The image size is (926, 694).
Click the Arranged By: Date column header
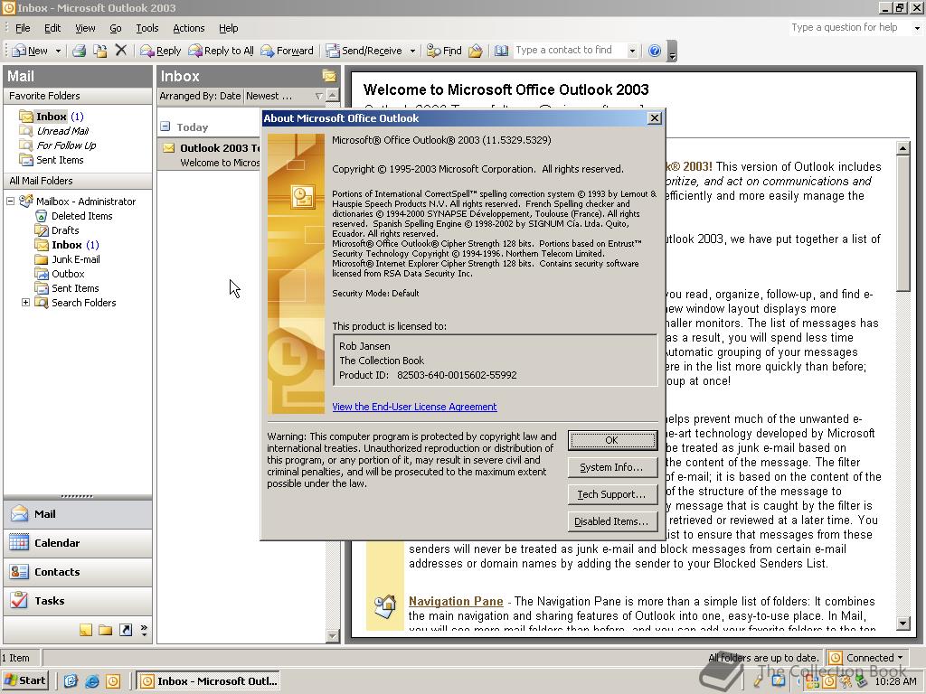pyautogui.click(x=200, y=96)
